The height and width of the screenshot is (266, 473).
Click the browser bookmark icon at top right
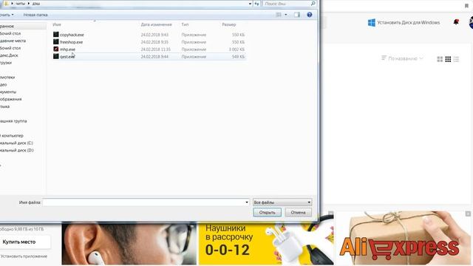466,6
